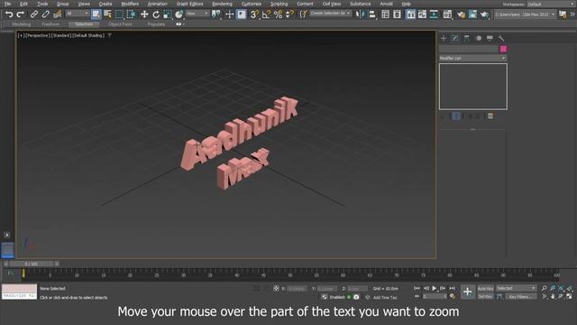Click the Auto Key button

pyautogui.click(x=485, y=289)
